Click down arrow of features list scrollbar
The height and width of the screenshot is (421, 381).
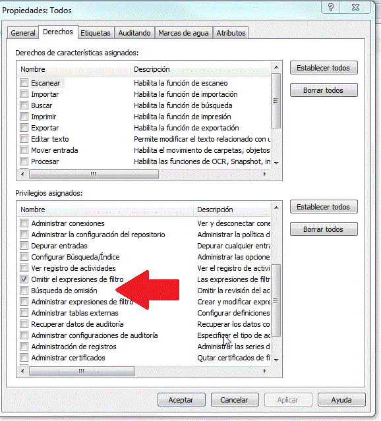click(x=276, y=163)
